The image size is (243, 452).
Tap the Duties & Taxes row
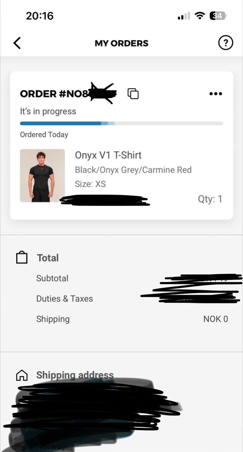132,299
